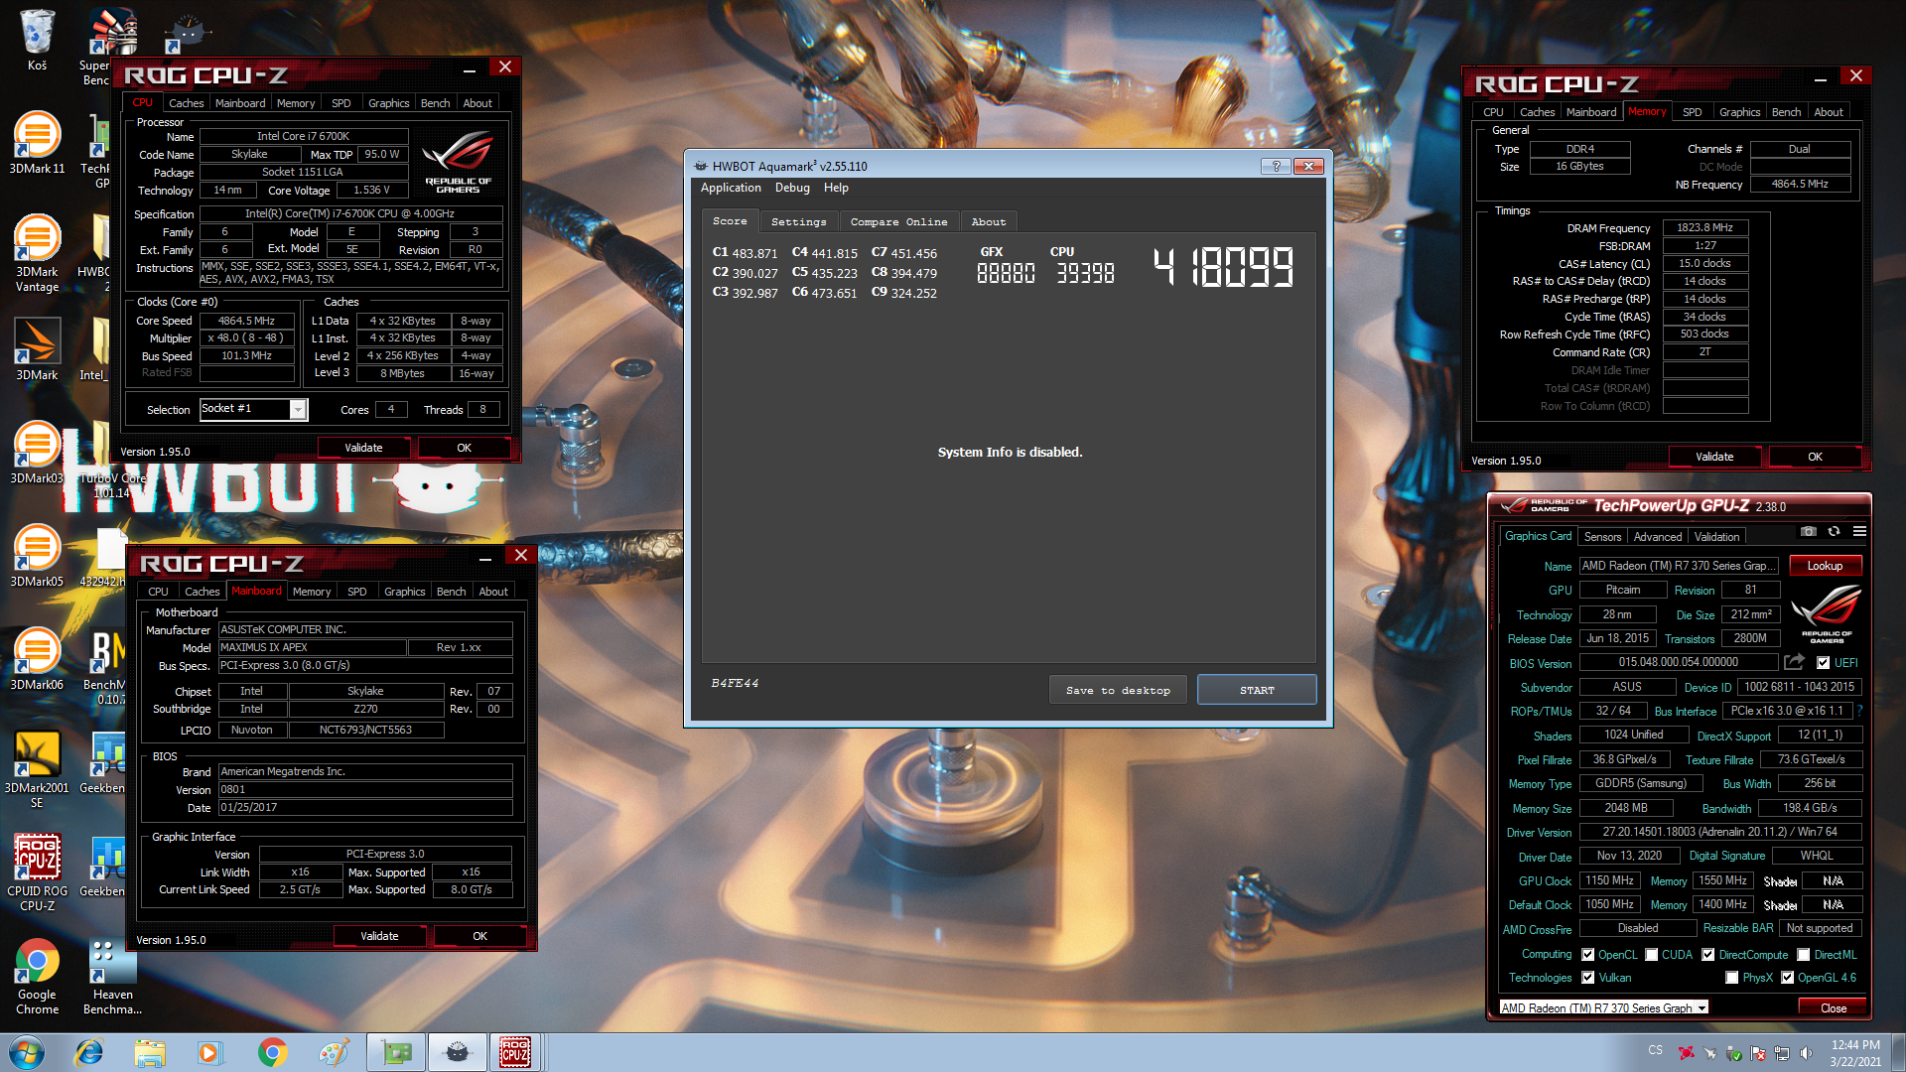The width and height of the screenshot is (1906, 1072).
Task: Click the Aquamark title bar help button
Action: [x=1276, y=166]
